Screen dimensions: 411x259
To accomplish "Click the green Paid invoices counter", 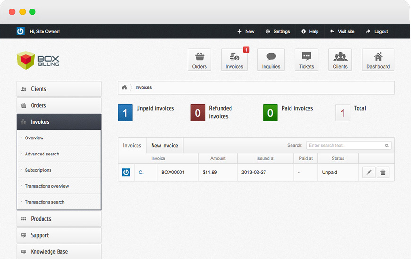I will 270,113.
